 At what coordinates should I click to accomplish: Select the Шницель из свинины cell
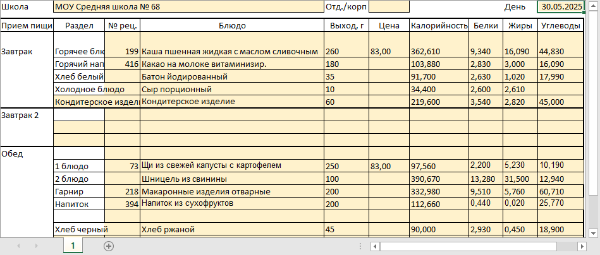tap(232, 179)
